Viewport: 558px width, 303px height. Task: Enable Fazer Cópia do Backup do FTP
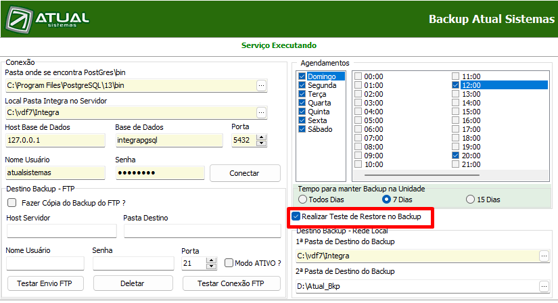coord(12,203)
